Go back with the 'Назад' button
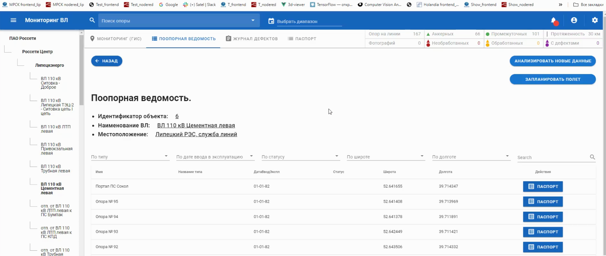606x256 pixels. point(107,61)
